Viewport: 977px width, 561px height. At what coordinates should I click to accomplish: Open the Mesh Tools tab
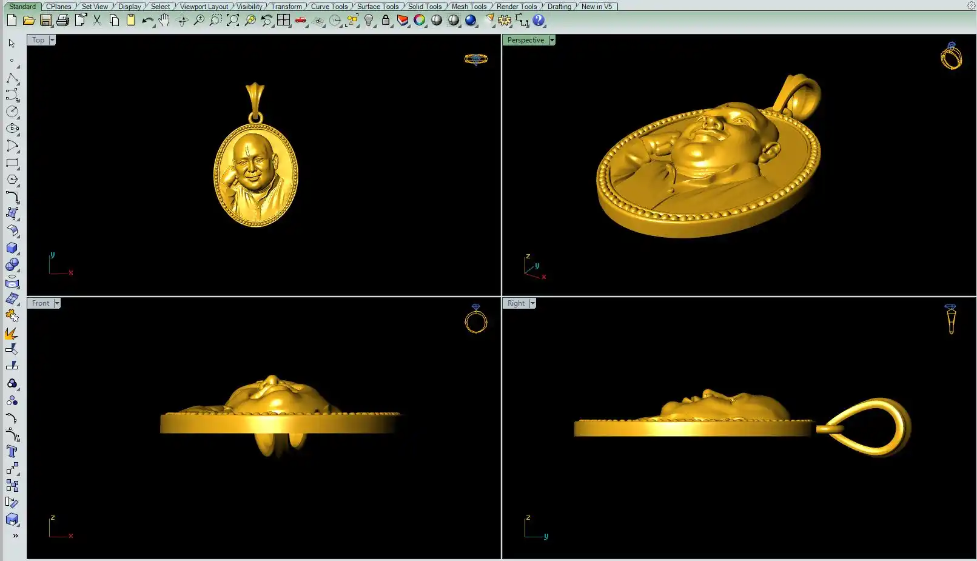pos(469,7)
